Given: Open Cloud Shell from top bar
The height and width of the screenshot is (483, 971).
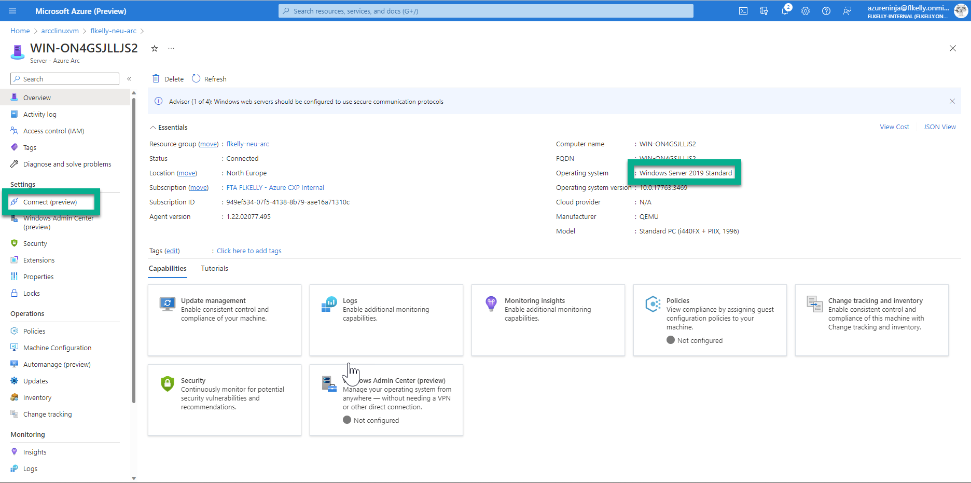Looking at the screenshot, I should pos(743,11).
